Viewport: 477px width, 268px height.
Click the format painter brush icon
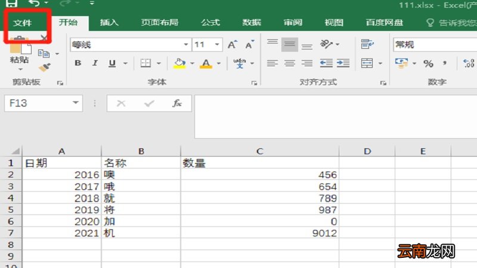(x=45, y=67)
